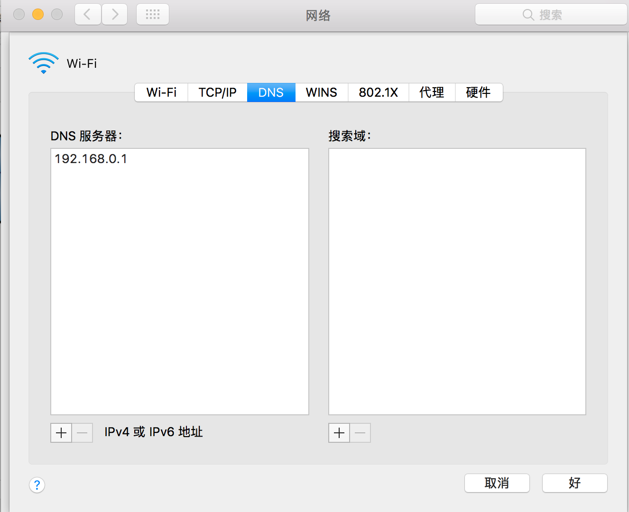Click inside the empty 搜索域 list box
The height and width of the screenshot is (512, 629).
pyautogui.click(x=457, y=281)
